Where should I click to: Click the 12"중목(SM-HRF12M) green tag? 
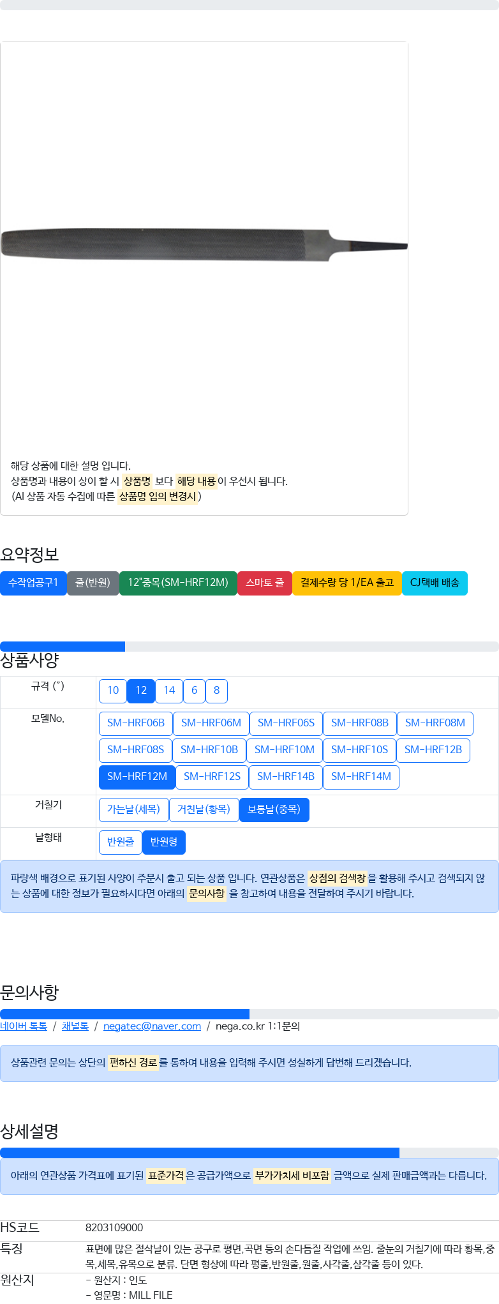[x=178, y=583]
